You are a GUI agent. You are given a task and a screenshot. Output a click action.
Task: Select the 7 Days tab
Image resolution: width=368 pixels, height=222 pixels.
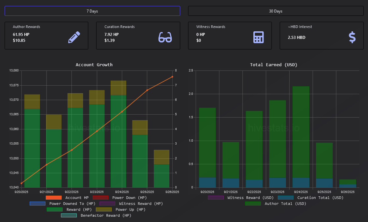point(92,11)
